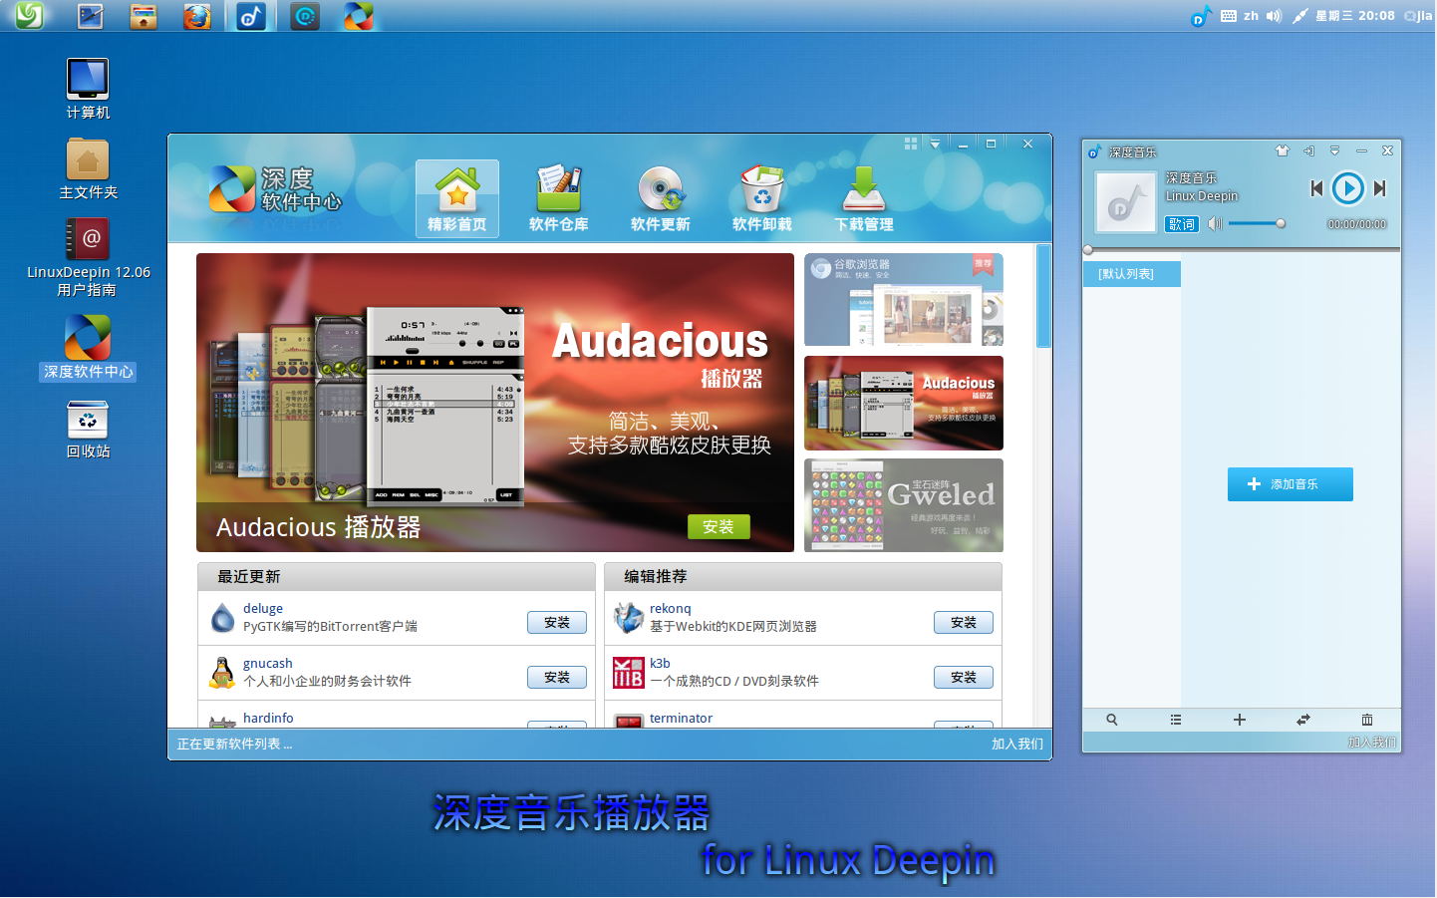Viewport: 1437px width, 898px height.
Task: Click the Deepin Music system tray icon
Action: [x=1201, y=16]
